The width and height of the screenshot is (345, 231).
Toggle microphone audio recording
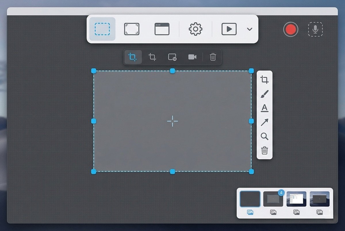tap(315, 29)
